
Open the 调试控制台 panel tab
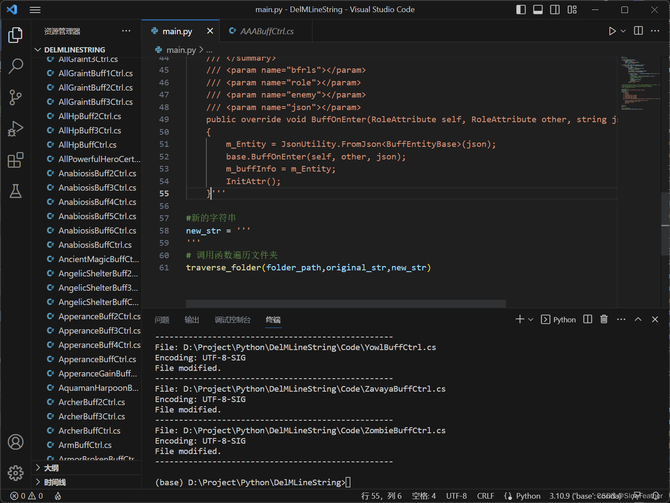232,320
